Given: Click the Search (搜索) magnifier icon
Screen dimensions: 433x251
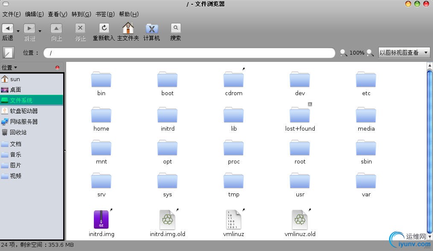Looking at the screenshot, I should tap(176, 29).
